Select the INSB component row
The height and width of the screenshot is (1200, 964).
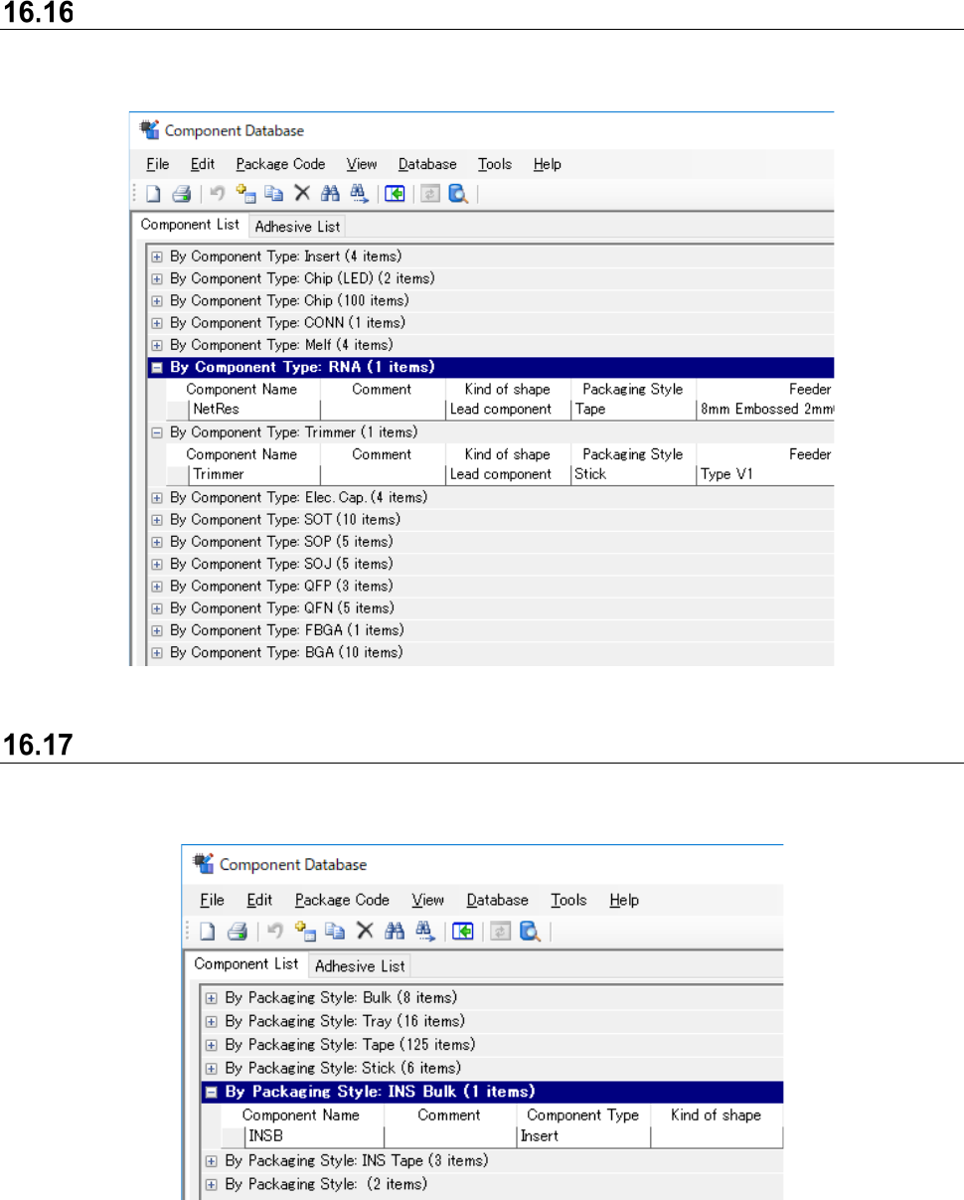coord(502,1135)
